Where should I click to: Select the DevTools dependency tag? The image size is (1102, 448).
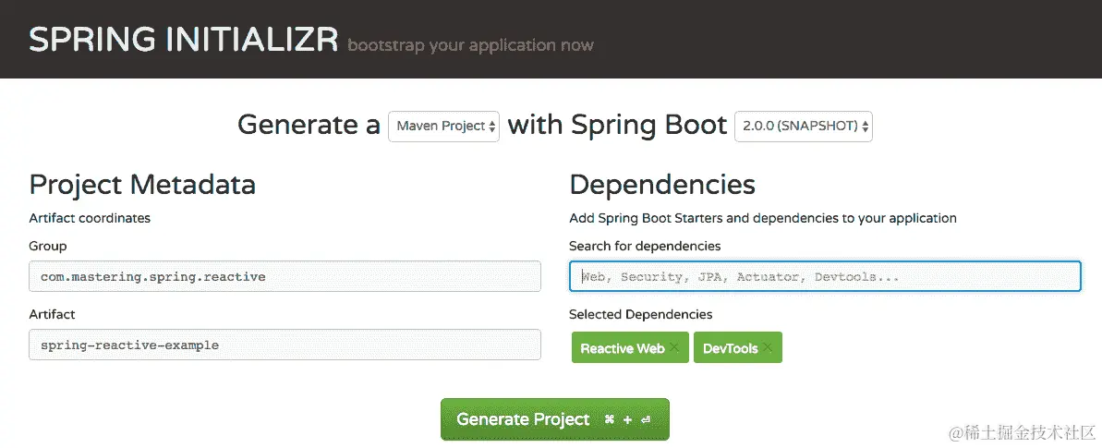point(737,347)
